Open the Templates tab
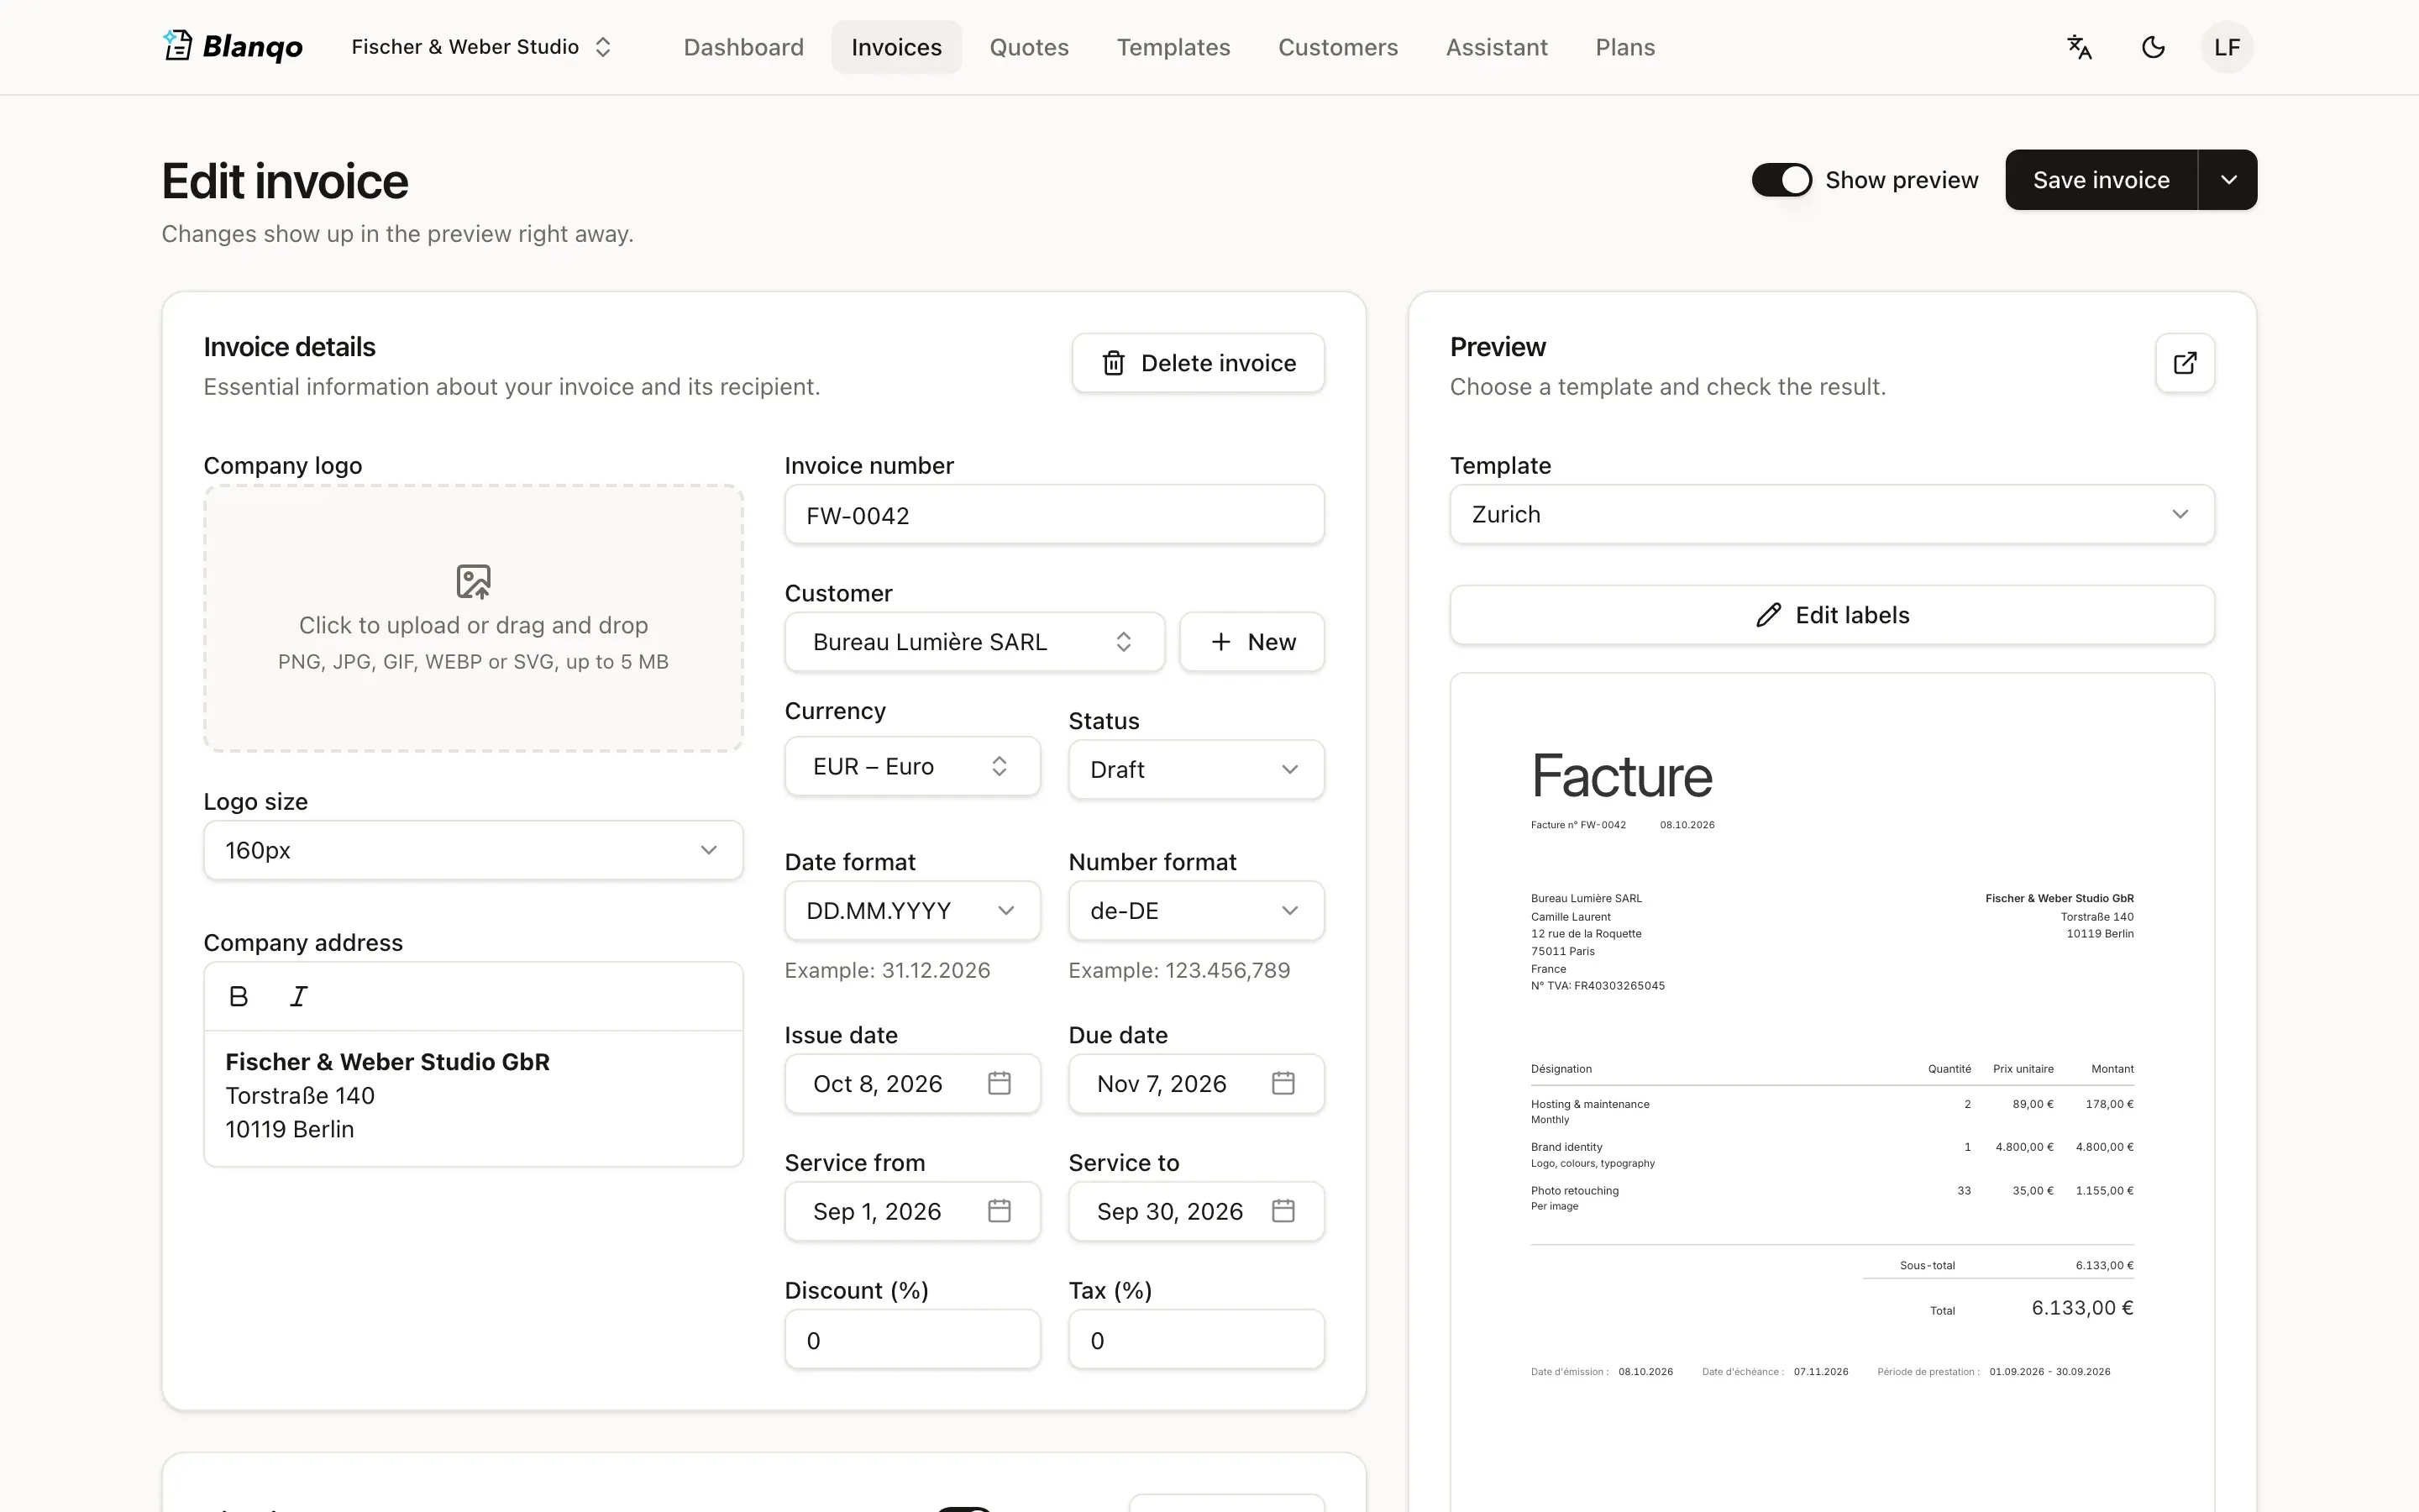 1173,47
